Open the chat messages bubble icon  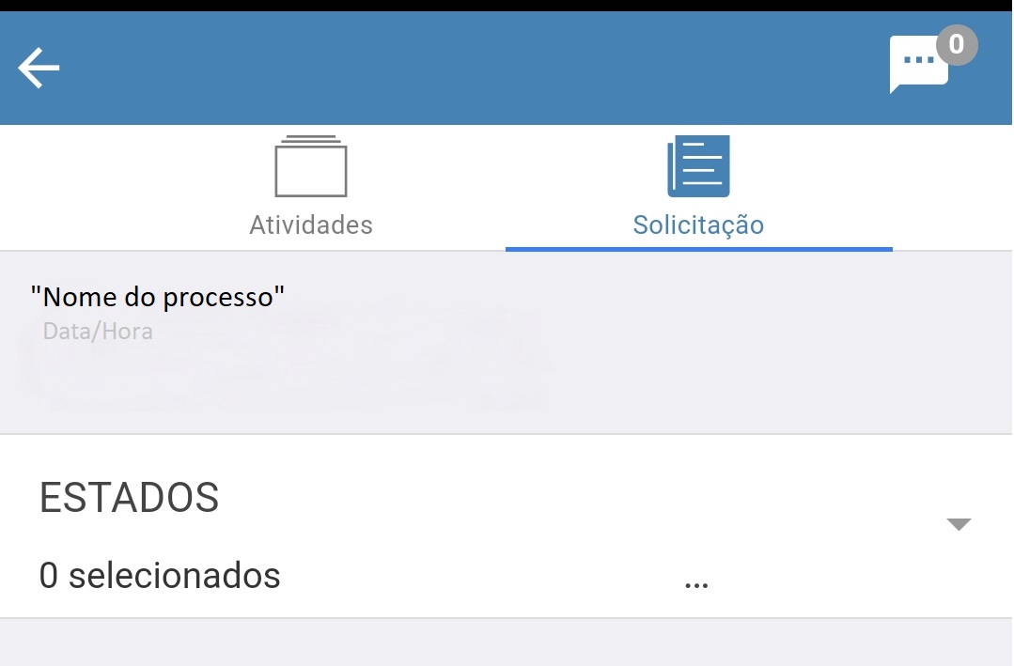coord(918,65)
